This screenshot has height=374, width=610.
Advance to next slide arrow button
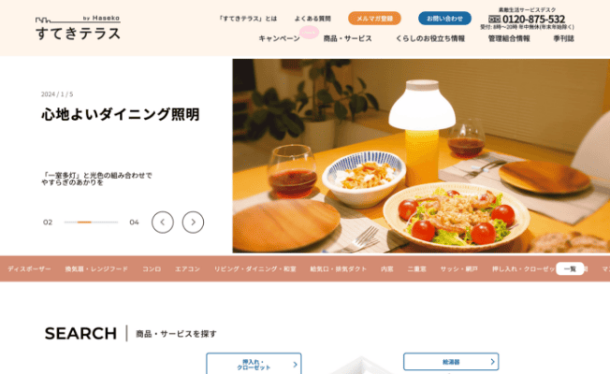point(193,223)
